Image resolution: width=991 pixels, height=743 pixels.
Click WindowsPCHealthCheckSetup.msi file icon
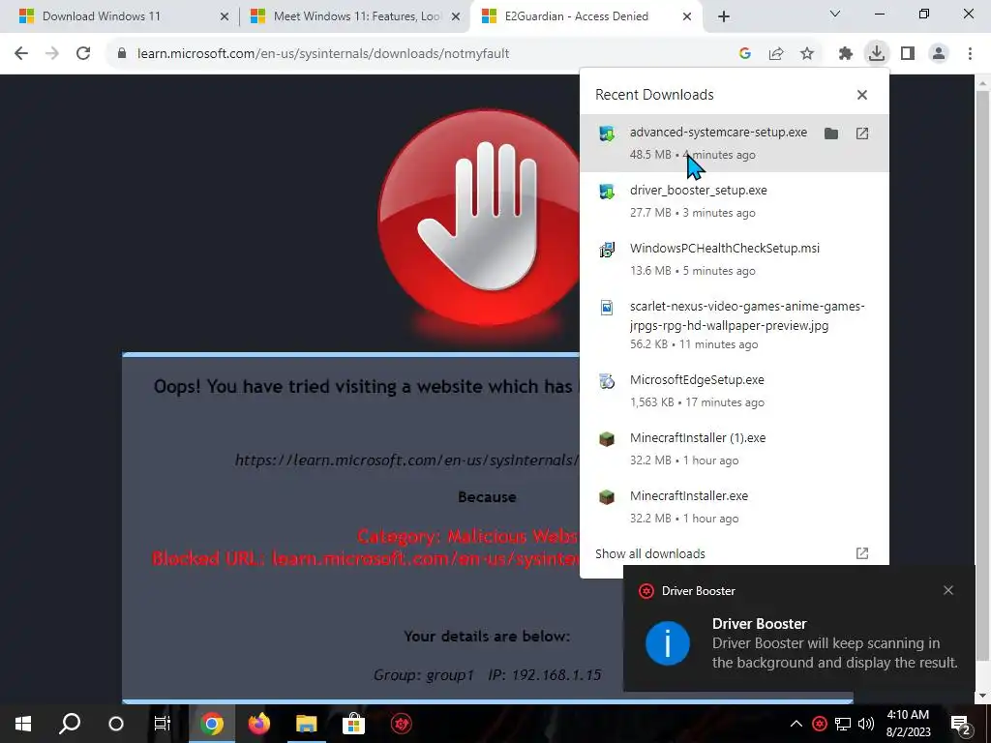click(607, 249)
